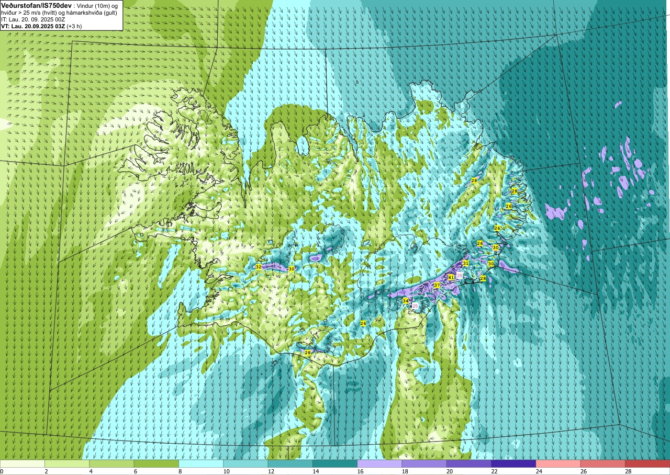Select the yellow gust label 31
Image resolution: width=670 pixels, height=475 pixels.
point(465,263)
